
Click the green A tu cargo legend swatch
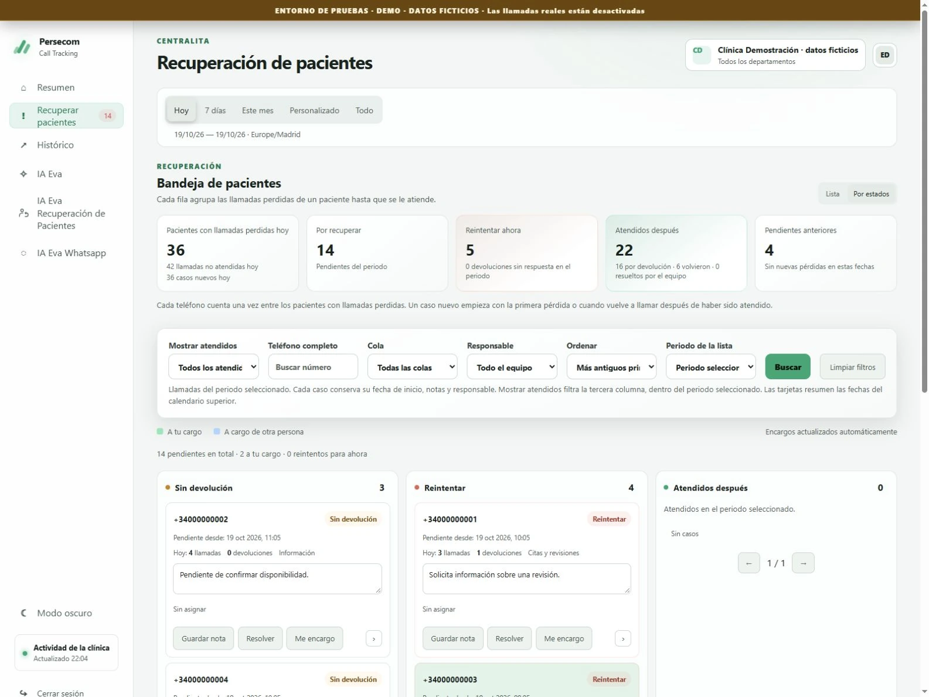[160, 431]
